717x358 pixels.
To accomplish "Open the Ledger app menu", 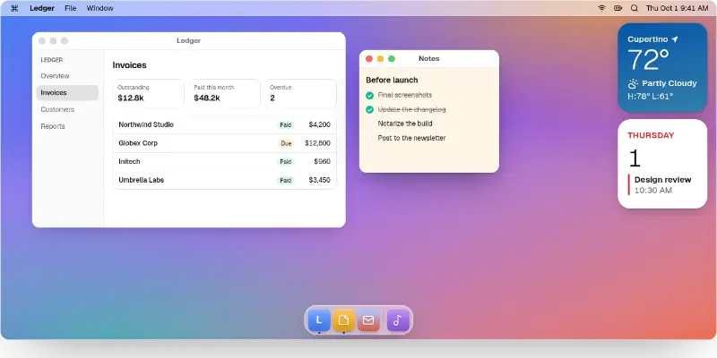I will (42, 8).
